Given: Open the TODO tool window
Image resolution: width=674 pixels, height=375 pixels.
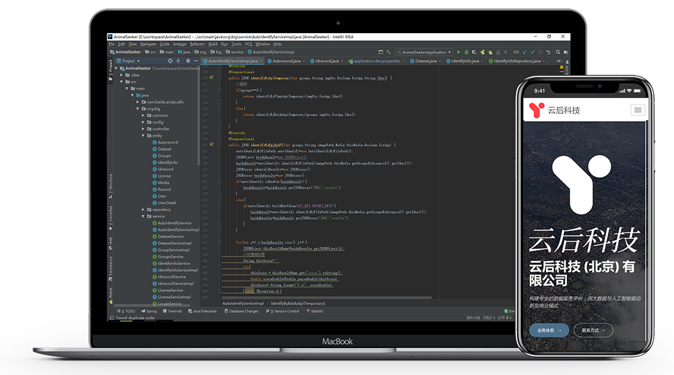Looking at the screenshot, I should (x=126, y=311).
